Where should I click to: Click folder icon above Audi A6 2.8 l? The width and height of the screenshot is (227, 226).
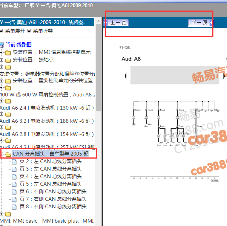point(8,127)
